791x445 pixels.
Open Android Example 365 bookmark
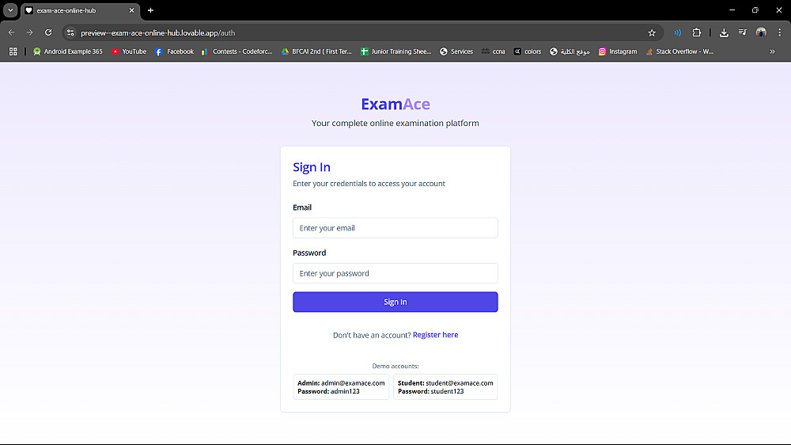pos(67,51)
